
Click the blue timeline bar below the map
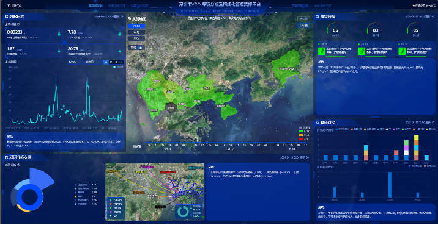click(226, 143)
